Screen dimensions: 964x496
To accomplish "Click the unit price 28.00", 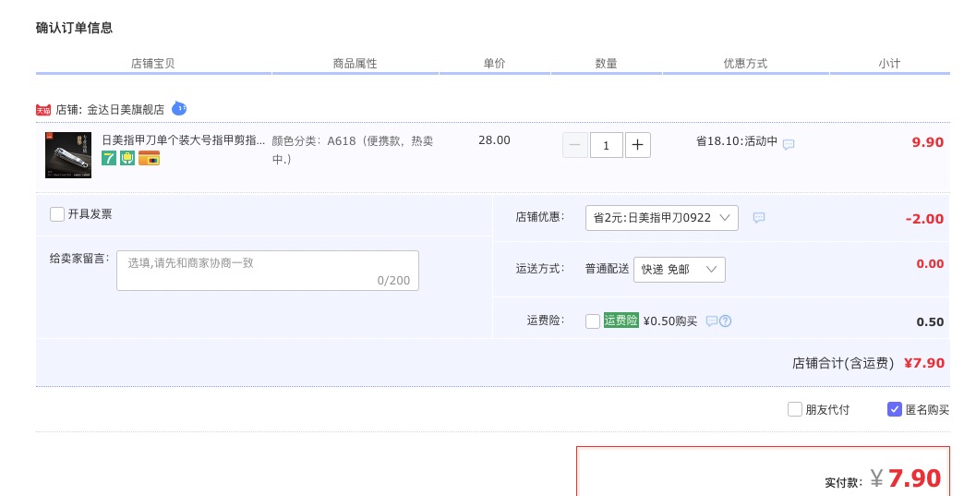I will pos(494,140).
